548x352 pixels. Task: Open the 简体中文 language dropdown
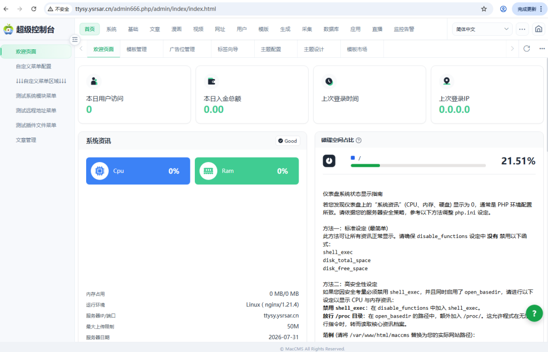(x=482, y=29)
